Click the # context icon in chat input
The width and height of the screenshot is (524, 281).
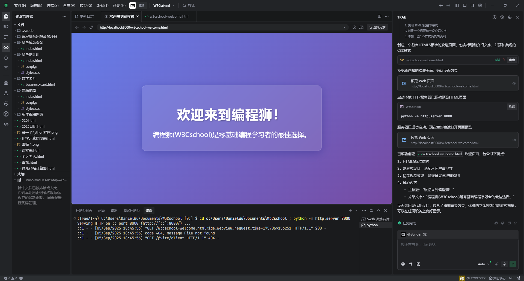pos(411,264)
